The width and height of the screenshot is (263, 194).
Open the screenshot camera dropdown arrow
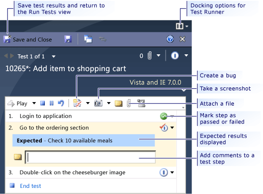click(x=109, y=103)
